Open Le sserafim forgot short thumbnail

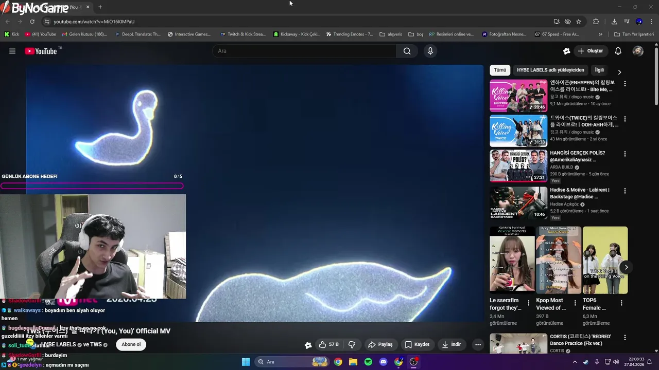512,260
